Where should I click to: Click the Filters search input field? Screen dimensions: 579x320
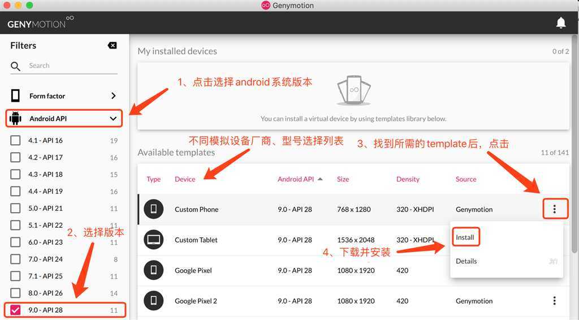click(x=72, y=66)
